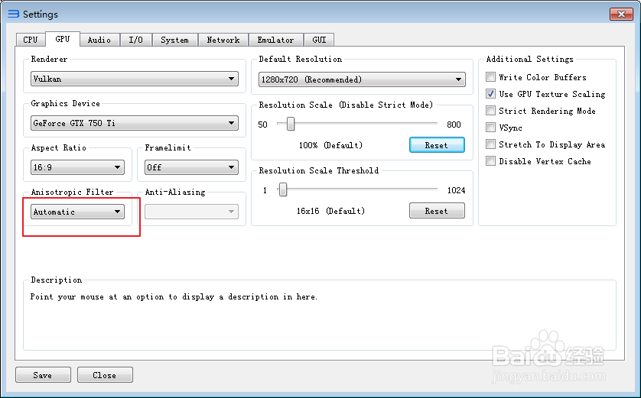Click the '800' maximum scale label

[x=454, y=125]
